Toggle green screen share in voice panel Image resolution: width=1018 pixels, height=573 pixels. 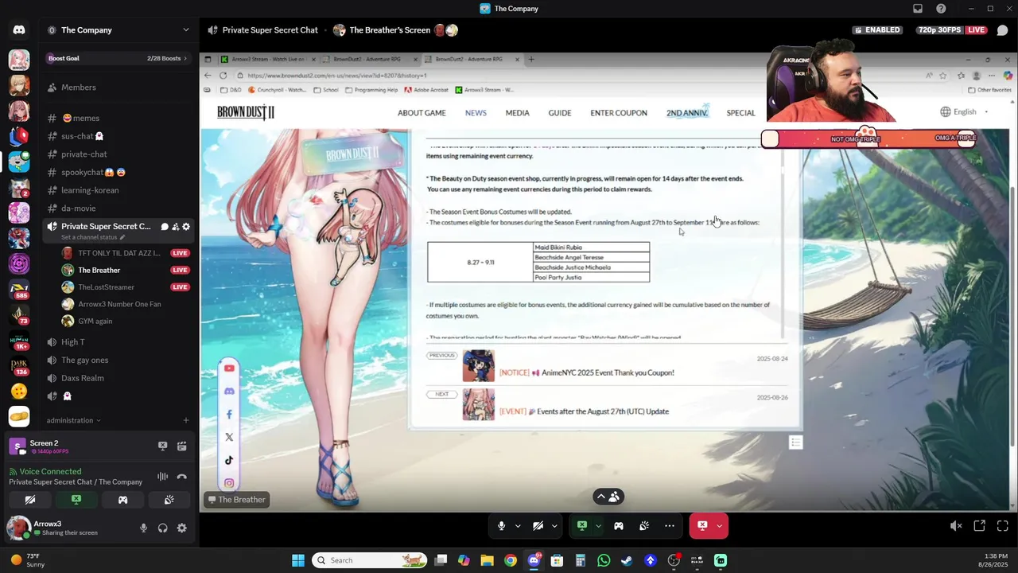[76, 500]
